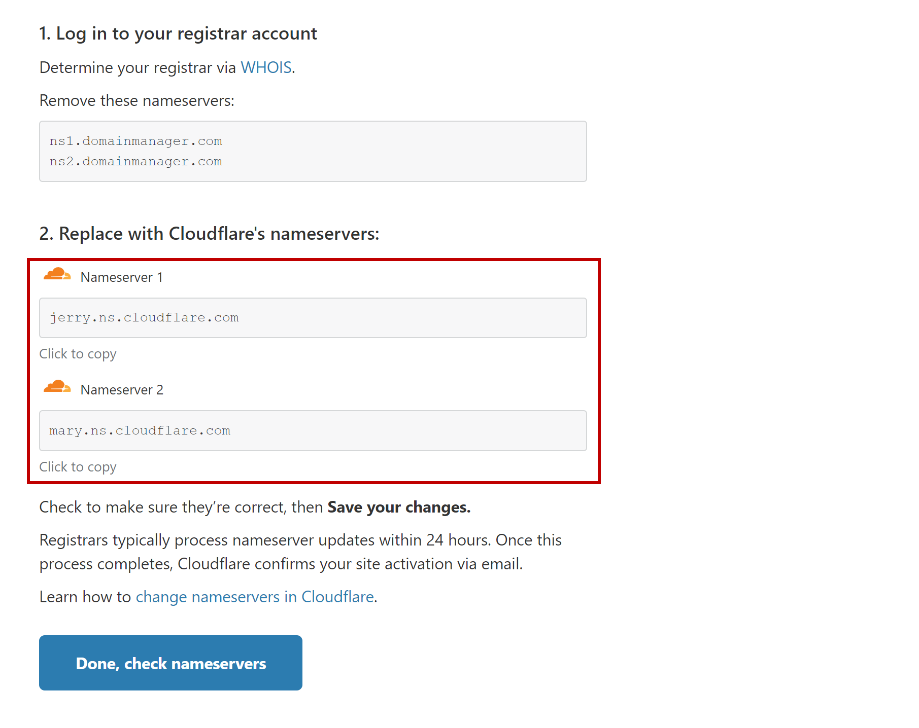Select the jerry.ns.cloudflare.com nameserver field

313,318
